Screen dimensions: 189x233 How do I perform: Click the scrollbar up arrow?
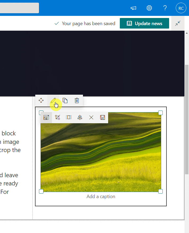tap(187, 33)
